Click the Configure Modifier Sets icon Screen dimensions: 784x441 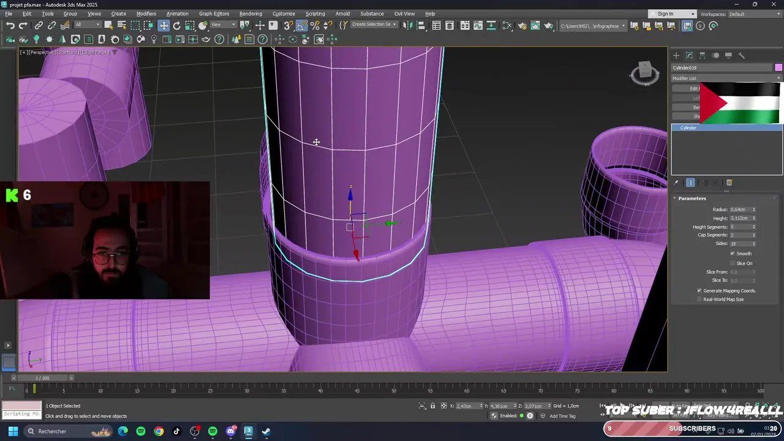729,183
